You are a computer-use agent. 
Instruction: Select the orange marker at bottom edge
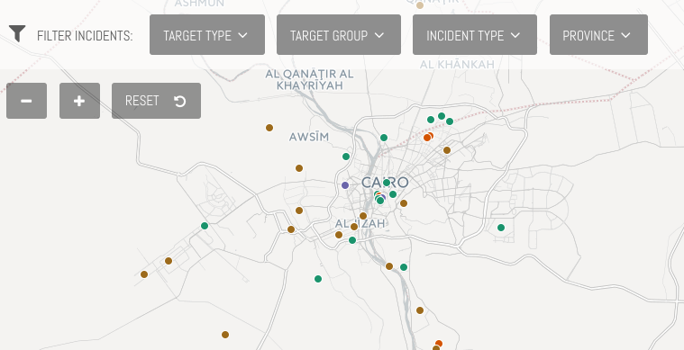pos(439,344)
